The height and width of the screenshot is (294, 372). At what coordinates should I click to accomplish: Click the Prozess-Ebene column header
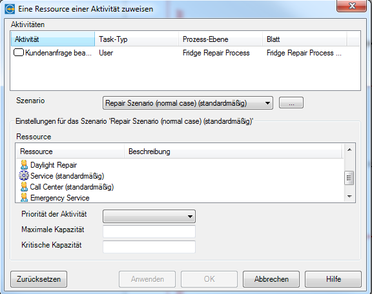(220, 39)
